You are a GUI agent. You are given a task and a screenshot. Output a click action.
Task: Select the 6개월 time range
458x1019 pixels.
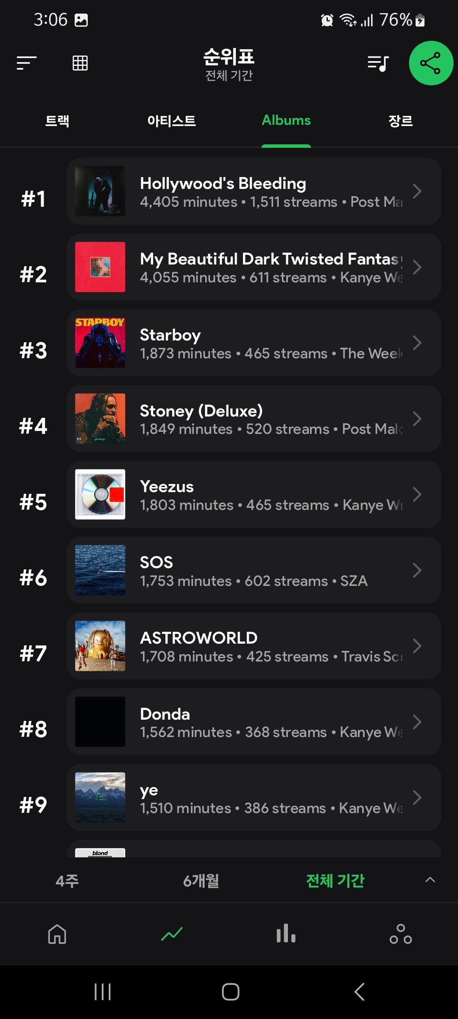pos(201,881)
